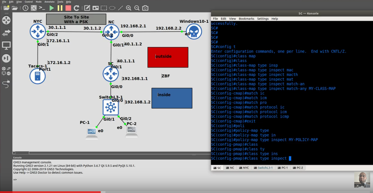Stop all nodes with the red square

(68, 8)
